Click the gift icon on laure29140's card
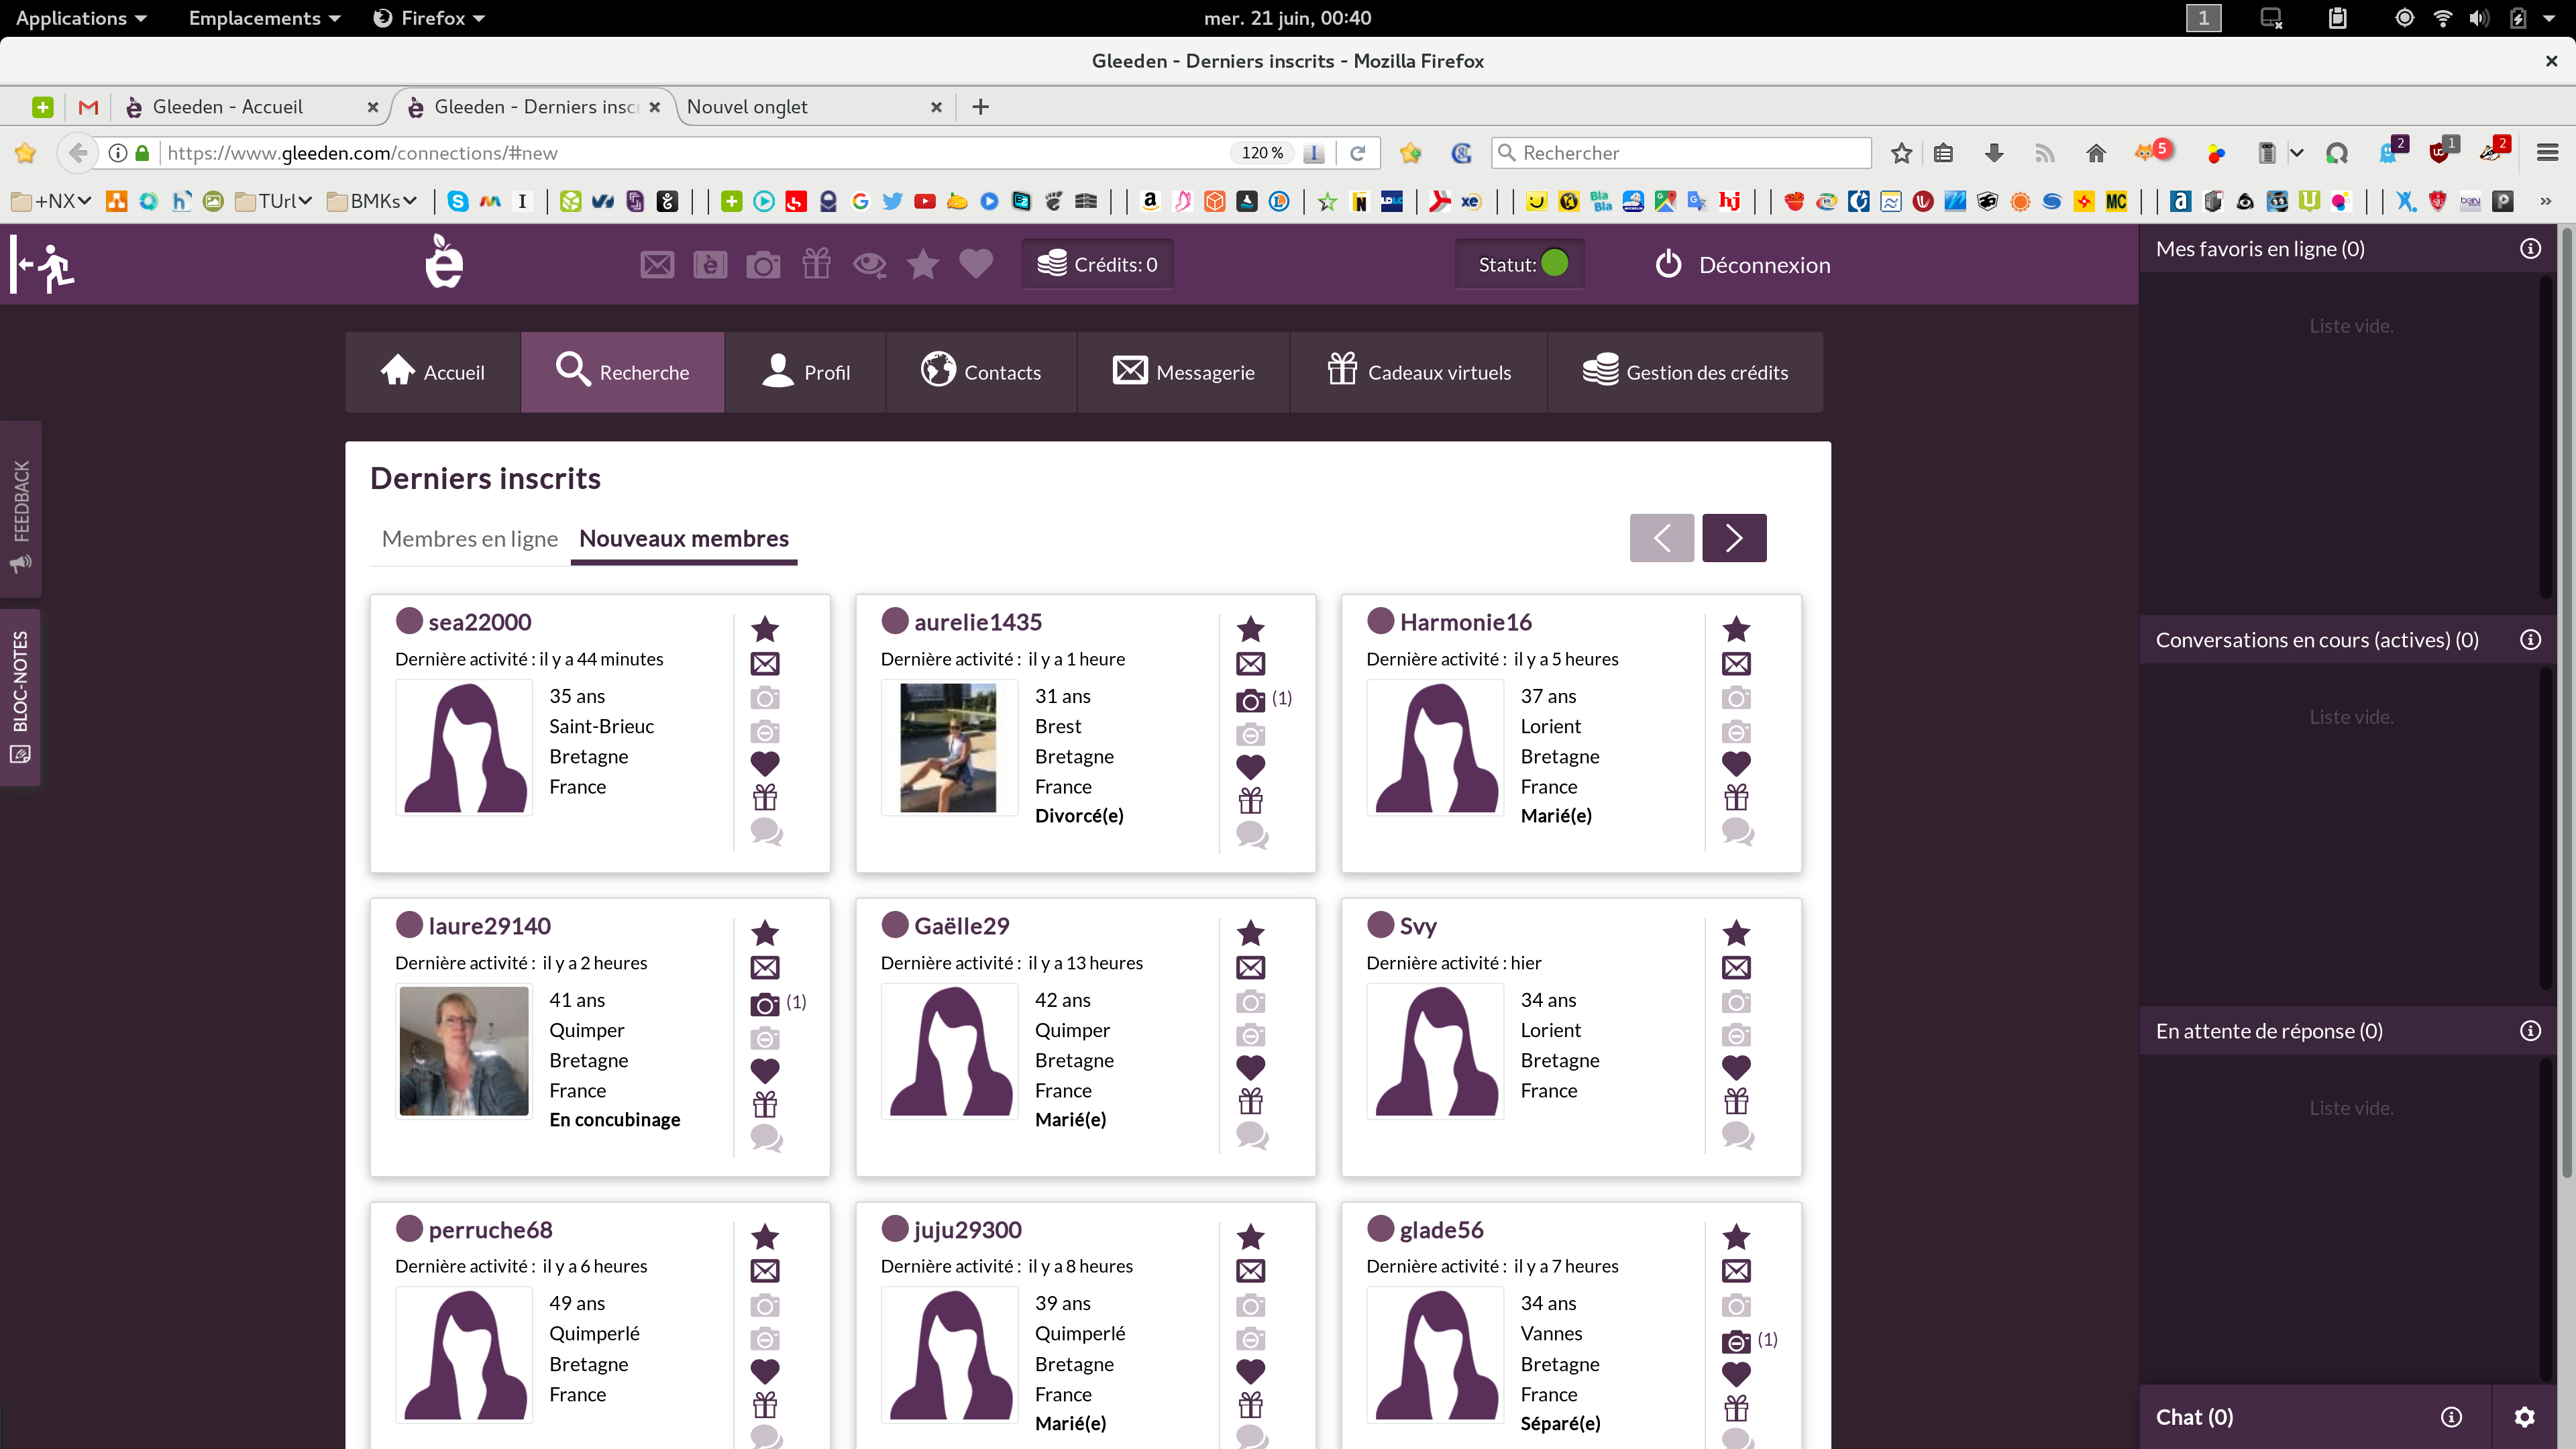This screenshot has width=2576, height=1449. [x=765, y=1104]
